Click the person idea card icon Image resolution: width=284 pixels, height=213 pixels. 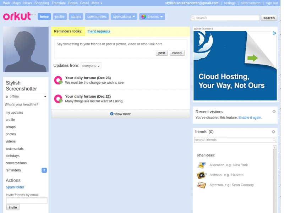pos(202,185)
